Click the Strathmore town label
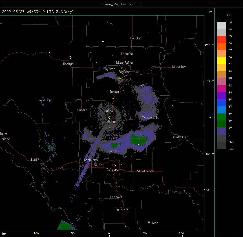 coord(145,171)
